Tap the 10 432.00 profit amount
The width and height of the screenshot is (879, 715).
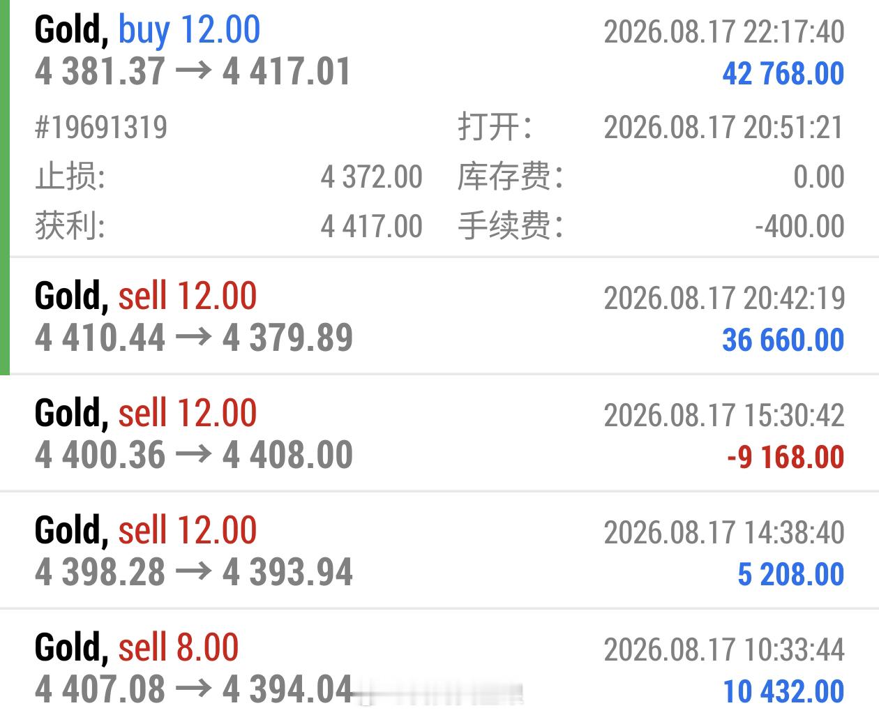[783, 691]
